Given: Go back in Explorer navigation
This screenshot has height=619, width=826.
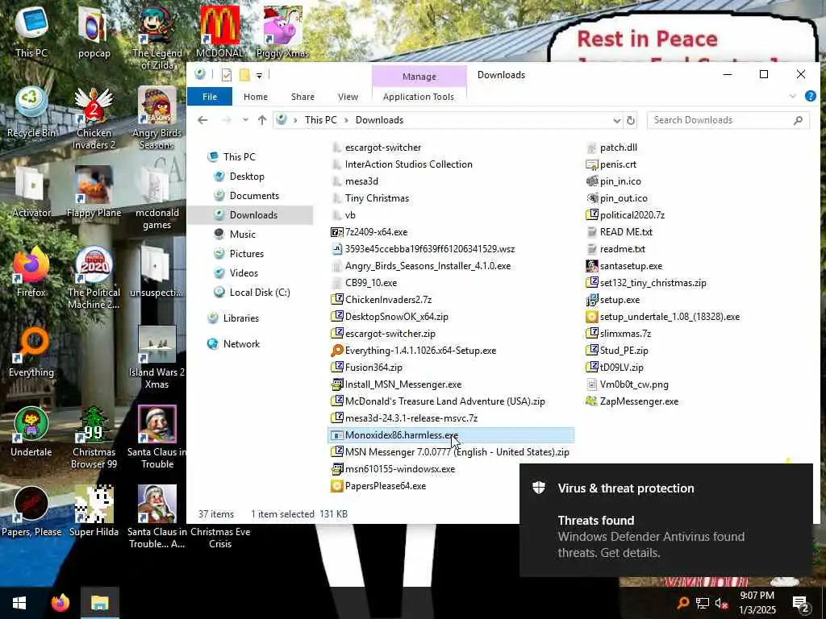Looking at the screenshot, I should (202, 120).
